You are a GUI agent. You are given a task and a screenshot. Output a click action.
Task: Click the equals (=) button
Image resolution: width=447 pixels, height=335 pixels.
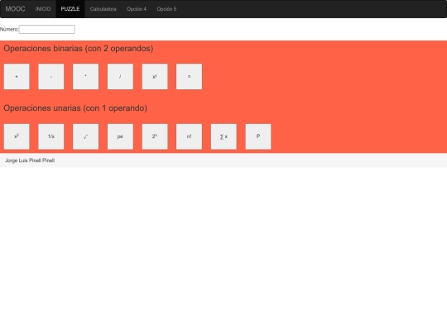tap(189, 77)
